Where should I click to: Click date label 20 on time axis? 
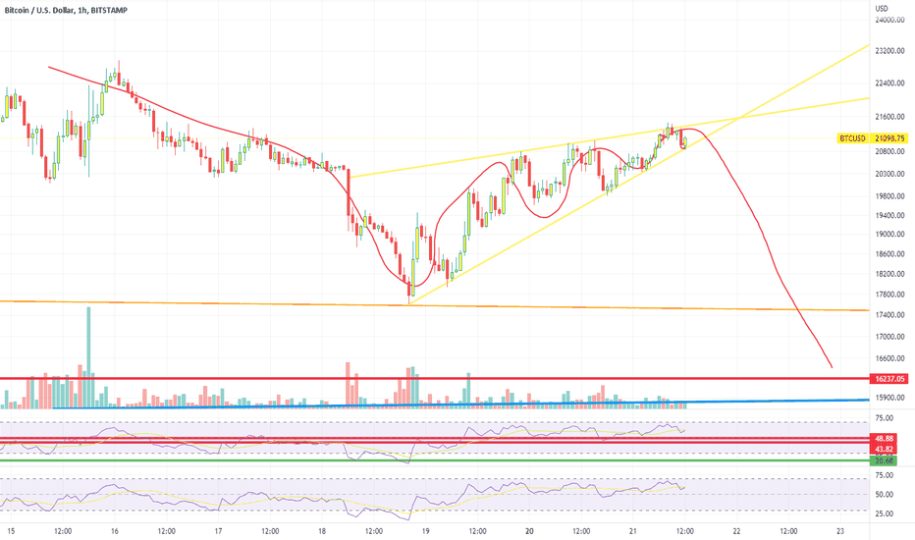coord(529,531)
